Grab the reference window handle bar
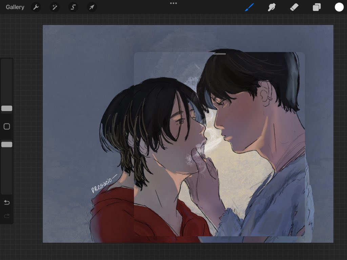Viewport: 347px width, 260px height. point(219,54)
